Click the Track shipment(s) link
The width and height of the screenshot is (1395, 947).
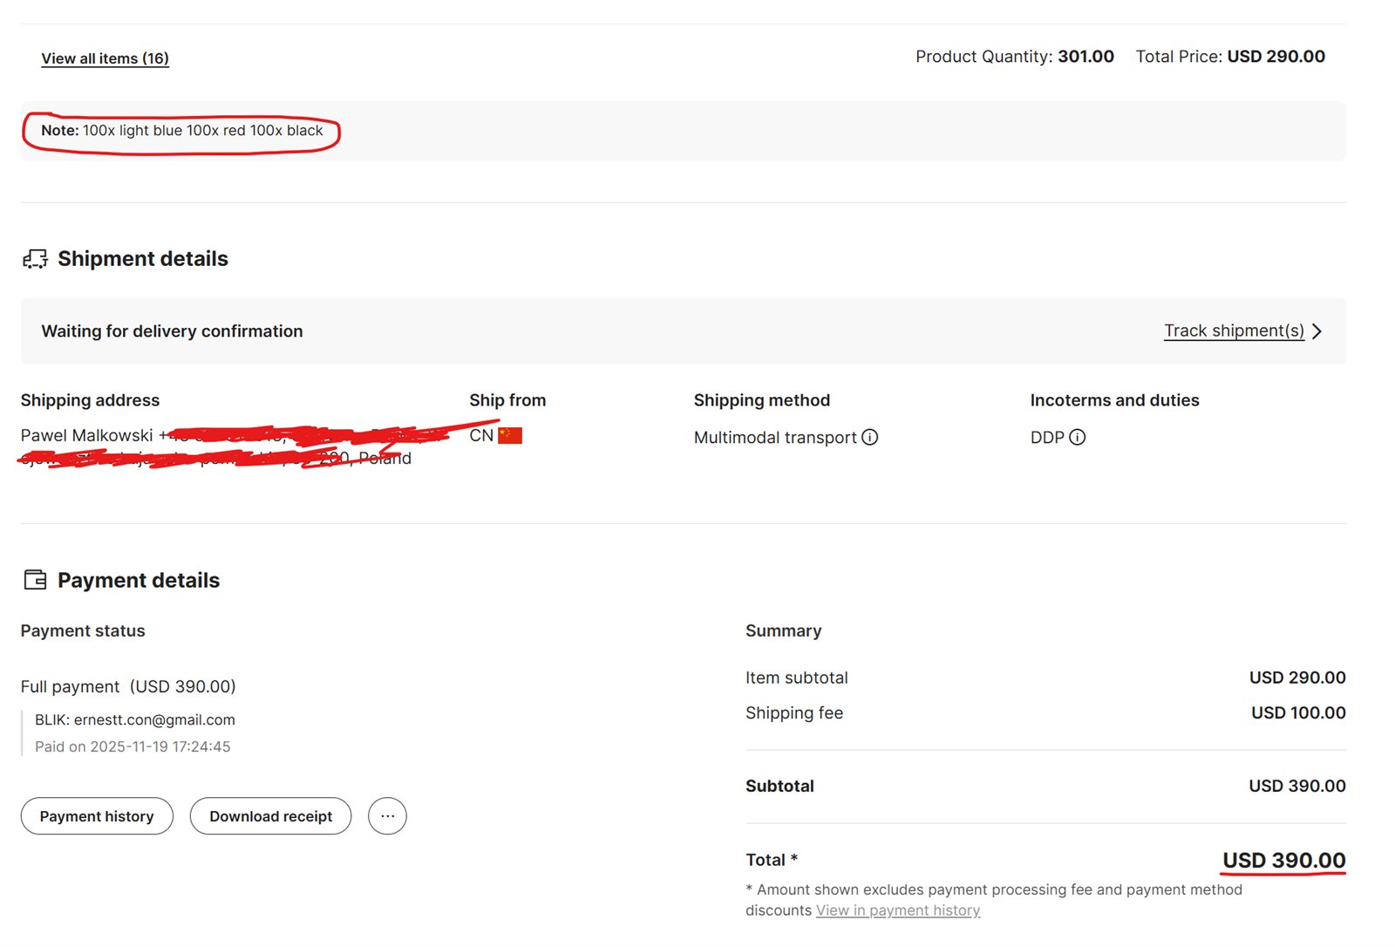1233,330
